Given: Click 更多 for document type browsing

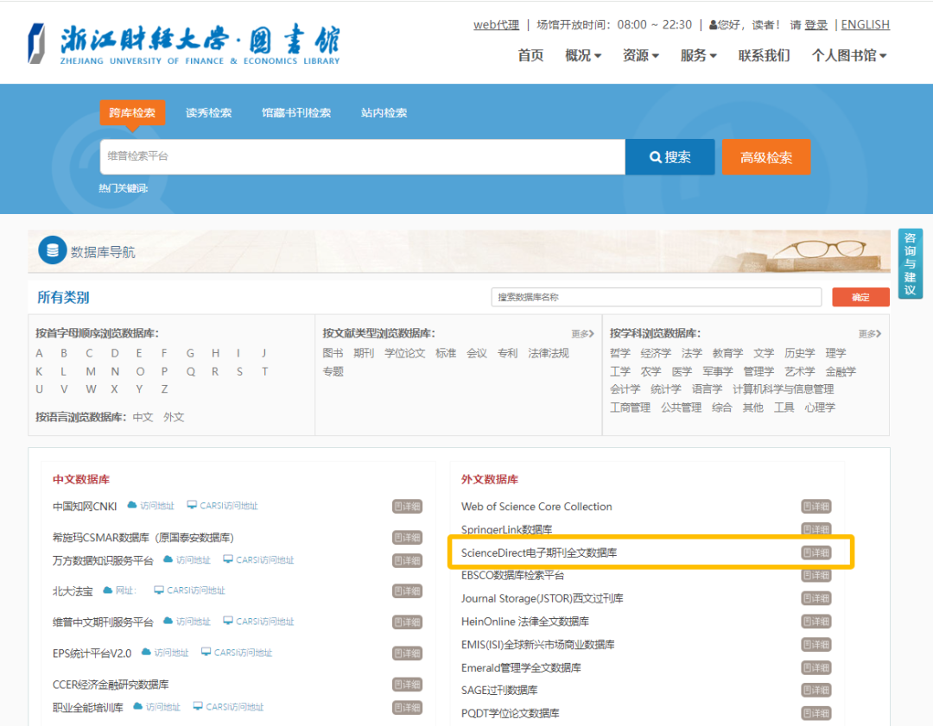Looking at the screenshot, I should point(582,334).
